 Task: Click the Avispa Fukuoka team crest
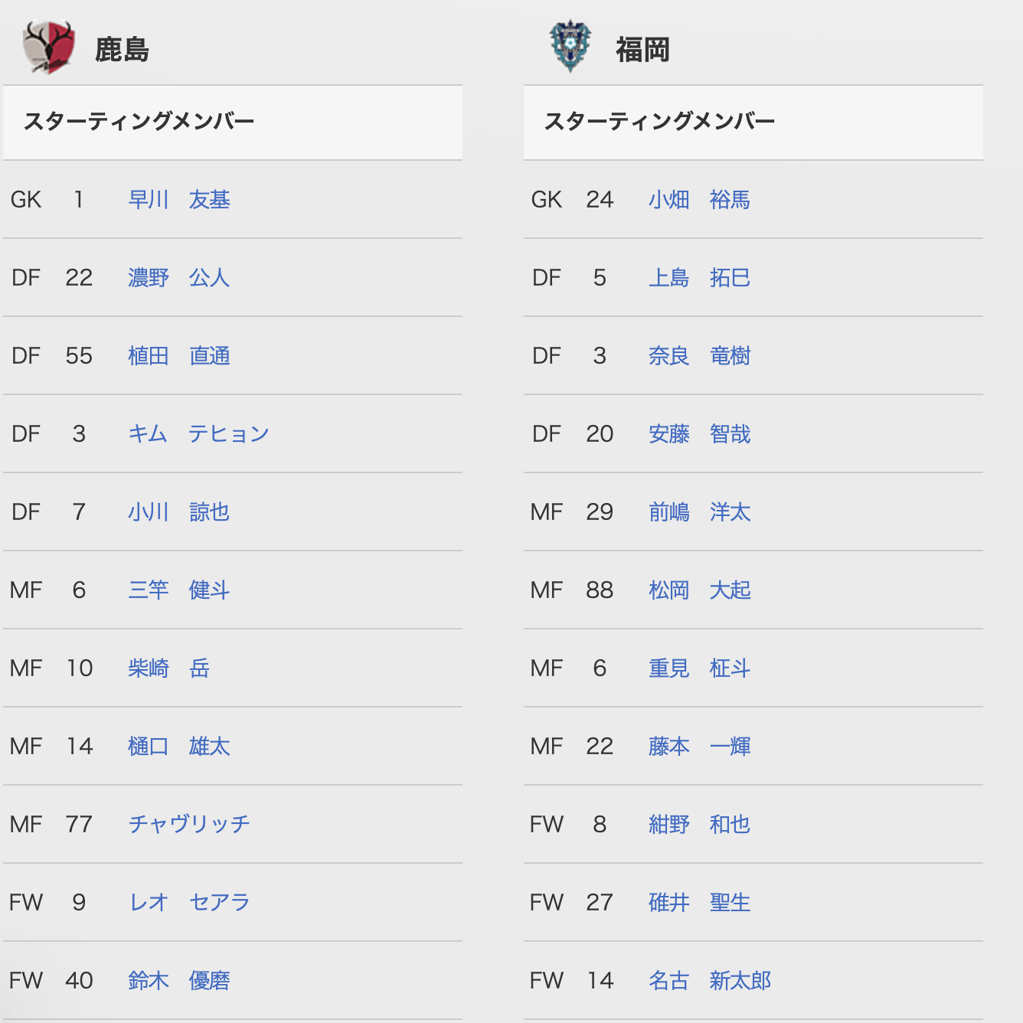pos(570,47)
